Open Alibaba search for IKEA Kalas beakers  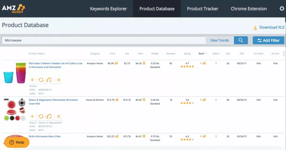49,80
